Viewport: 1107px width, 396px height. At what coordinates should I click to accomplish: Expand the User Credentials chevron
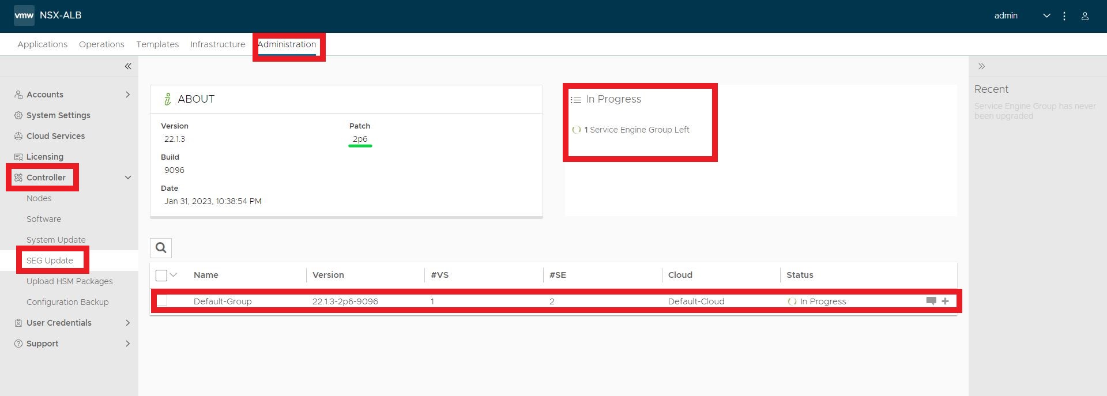click(x=128, y=323)
